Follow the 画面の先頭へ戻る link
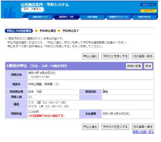The image size is (161, 142). [x=143, y=132]
